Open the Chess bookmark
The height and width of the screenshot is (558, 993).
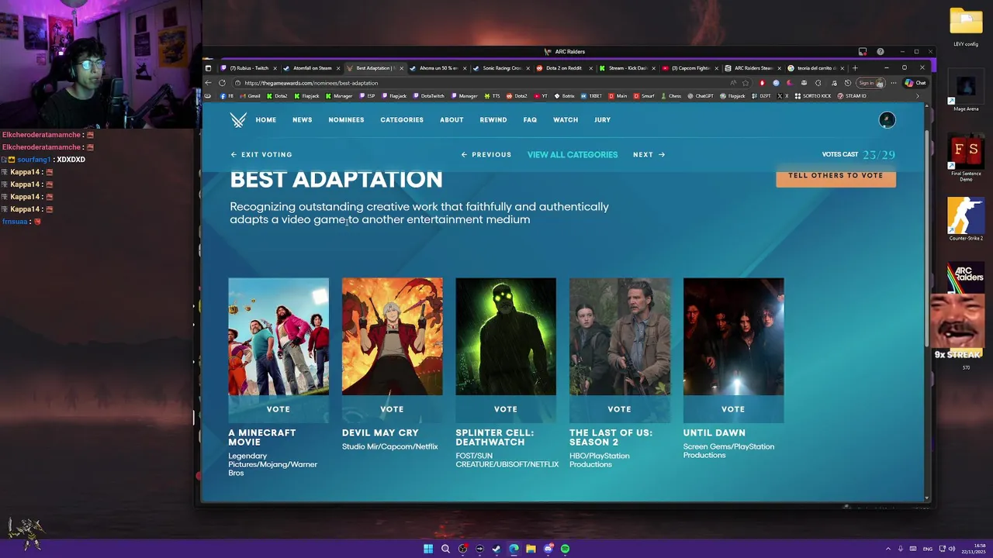click(670, 96)
